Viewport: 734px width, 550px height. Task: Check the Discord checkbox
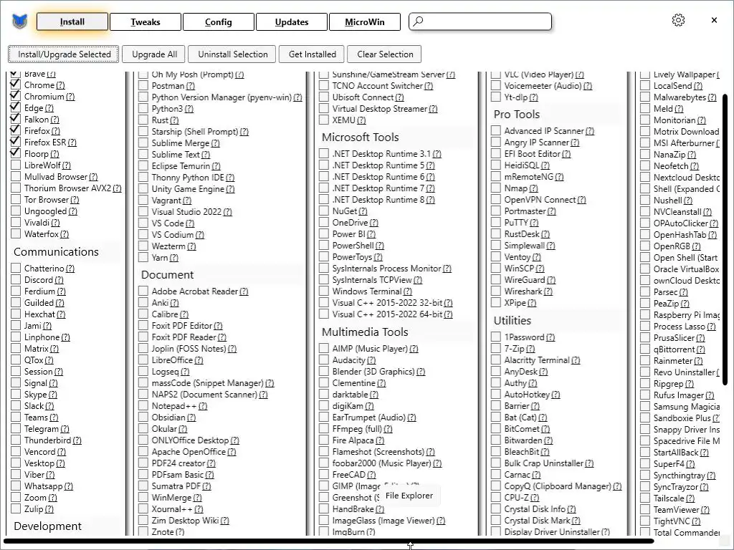click(x=16, y=280)
